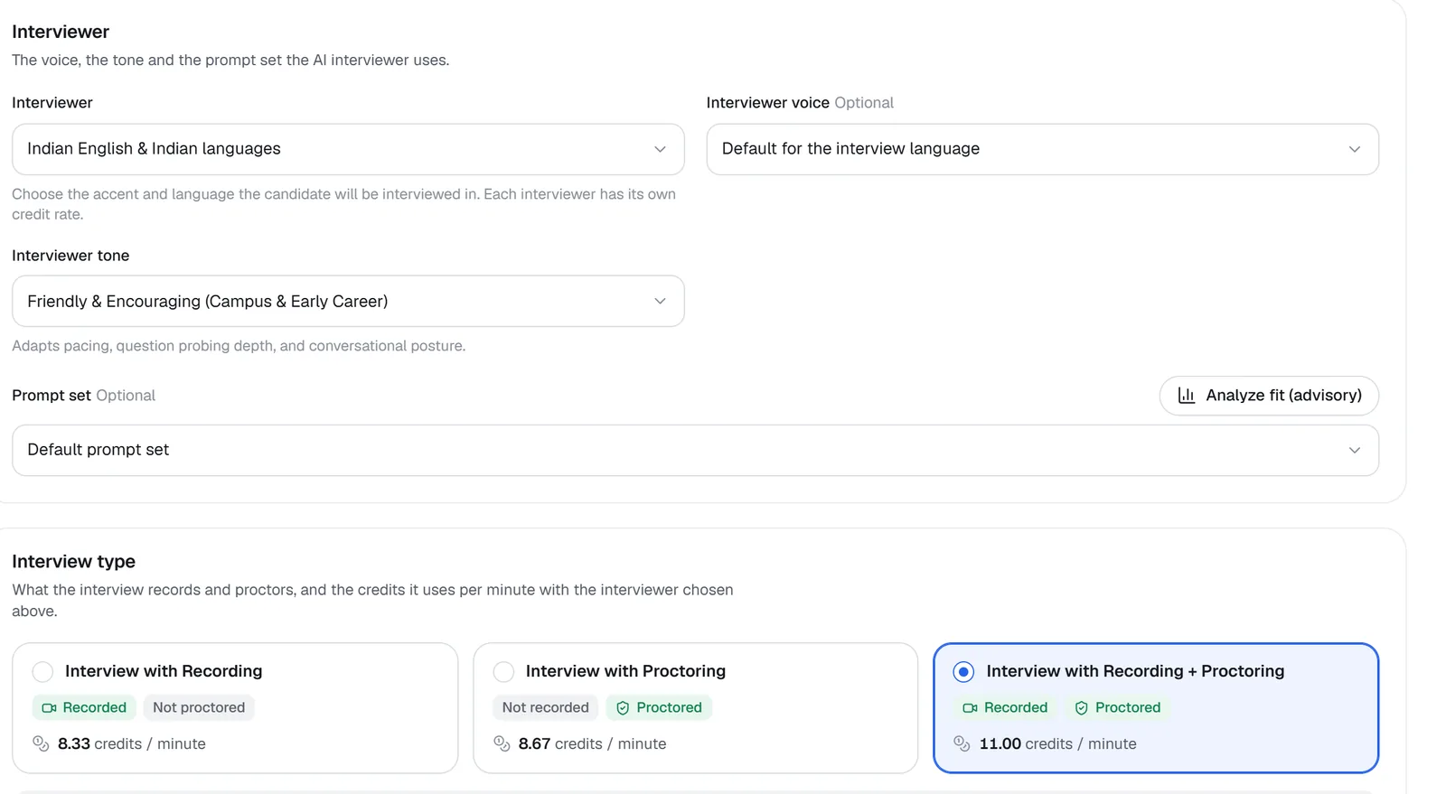Click the 'Interviewer voice' label
The image size is (1446, 794).
[x=768, y=103]
